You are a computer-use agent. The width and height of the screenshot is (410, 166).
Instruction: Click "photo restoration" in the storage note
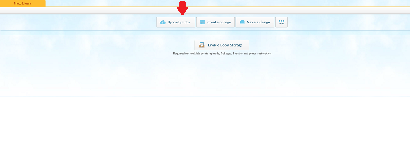pyautogui.click(x=261, y=54)
